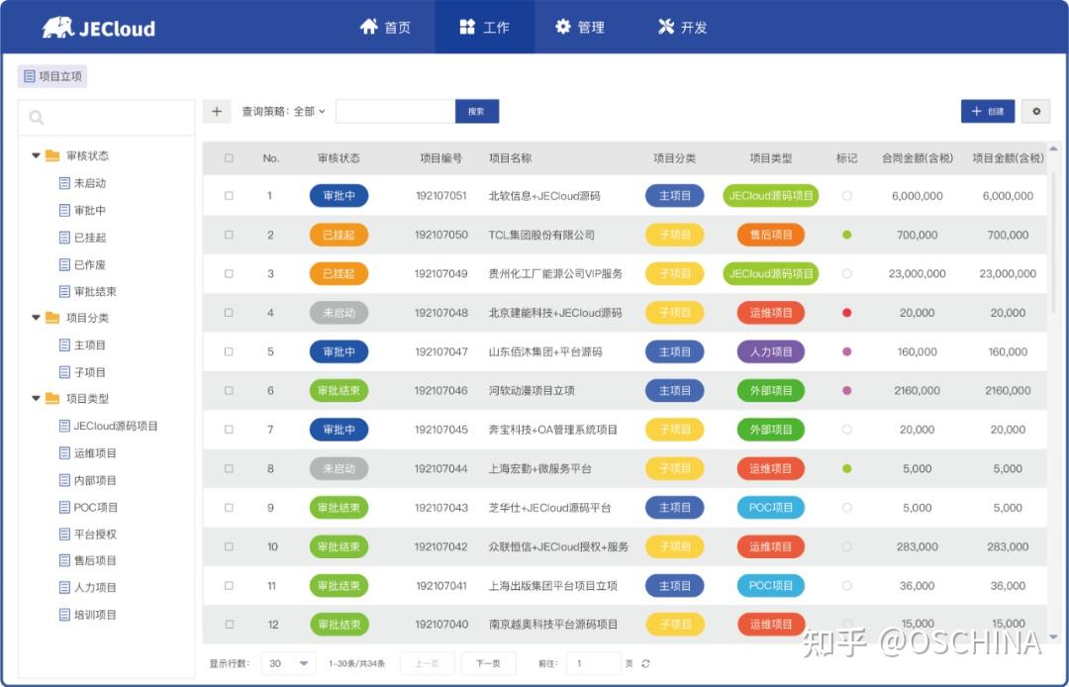
Task: Select the 项目立项 tab
Action: pyautogui.click(x=51, y=75)
